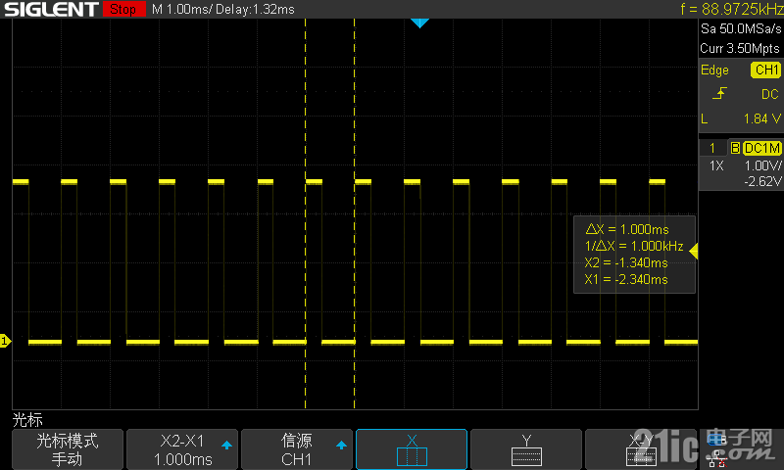This screenshot has width=784, height=470.
Task: Click the Delay:1.32ms readout
Action: (x=255, y=9)
